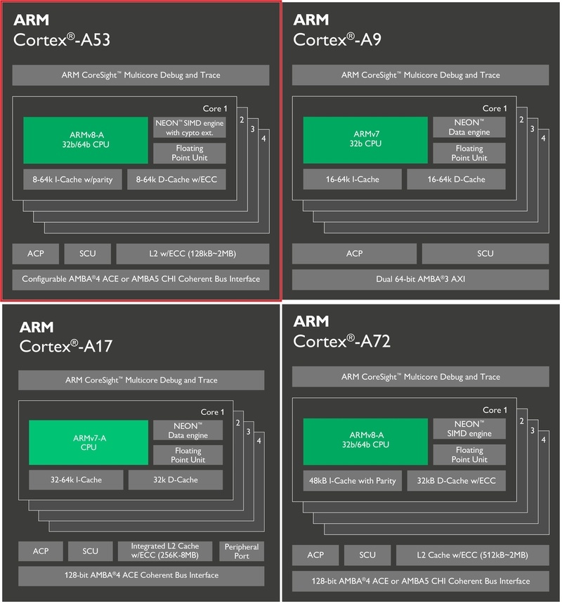Select the ARMv7 32b CPU block
The image size is (562, 604).
pos(365,139)
